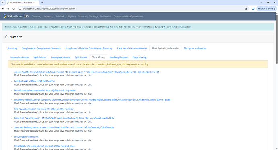The image size is (278, 150).
Task: Expand the Browse dropdown menu
Action: 48,16
